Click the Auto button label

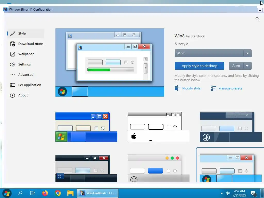[x=236, y=66]
